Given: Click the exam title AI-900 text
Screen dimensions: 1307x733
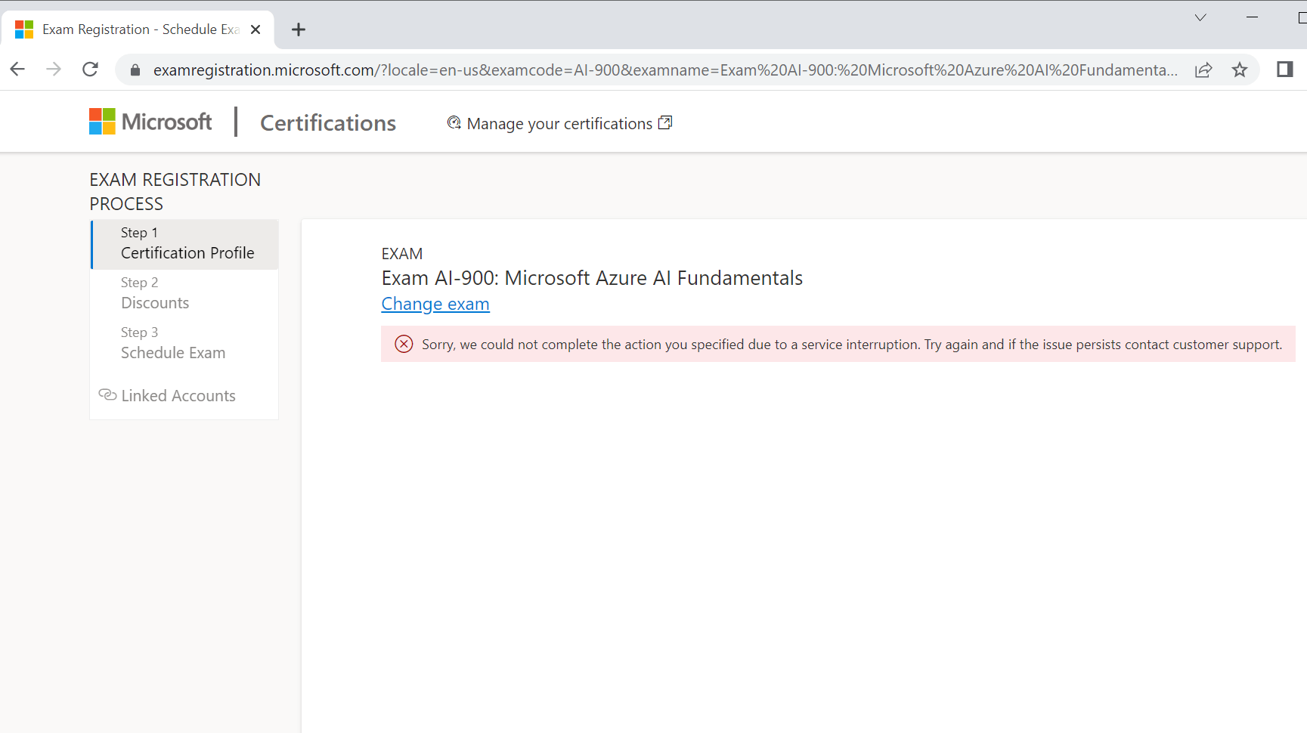Looking at the screenshot, I should pyautogui.click(x=592, y=278).
